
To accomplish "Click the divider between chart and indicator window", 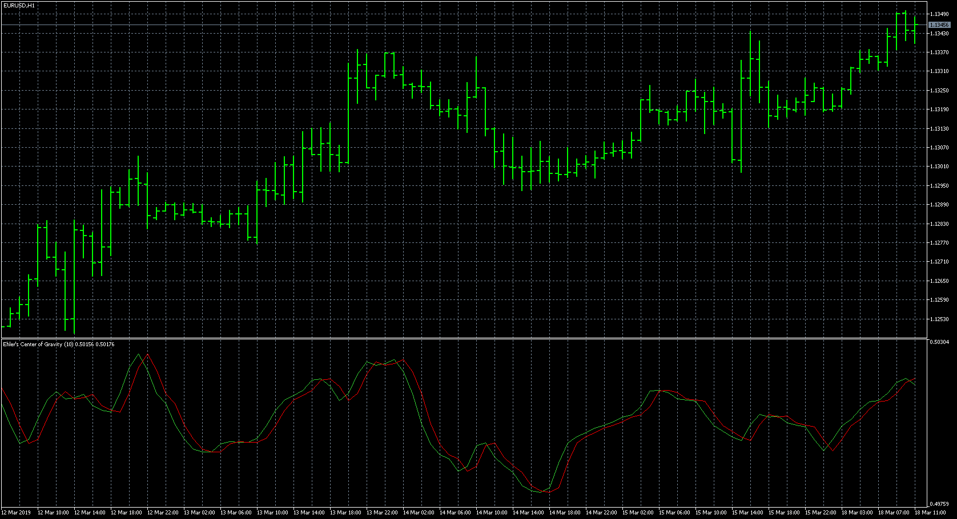I will pos(463,339).
